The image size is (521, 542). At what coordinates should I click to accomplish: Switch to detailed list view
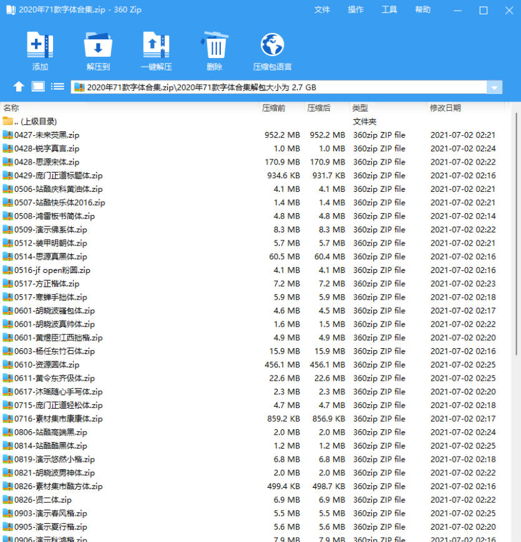(57, 86)
